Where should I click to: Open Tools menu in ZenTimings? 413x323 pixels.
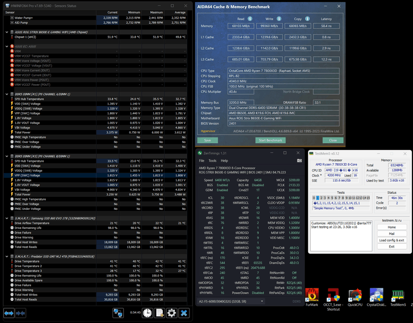212,161
